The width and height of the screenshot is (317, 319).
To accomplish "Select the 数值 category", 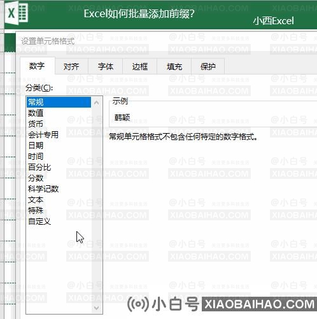I will click(x=59, y=113).
